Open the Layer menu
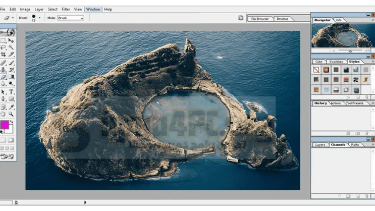The height and width of the screenshot is (211, 375). pyautogui.click(x=39, y=9)
